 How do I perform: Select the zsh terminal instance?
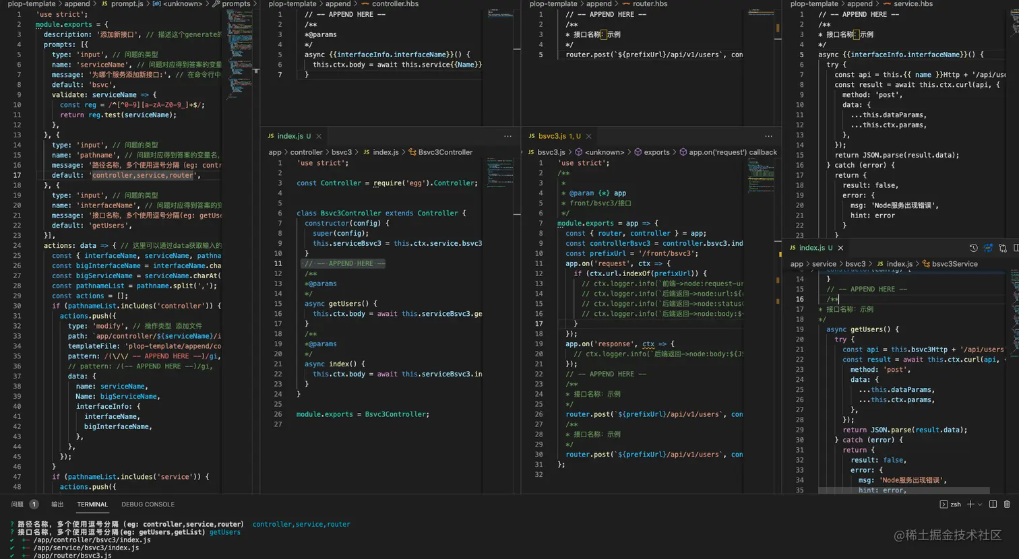click(x=951, y=504)
